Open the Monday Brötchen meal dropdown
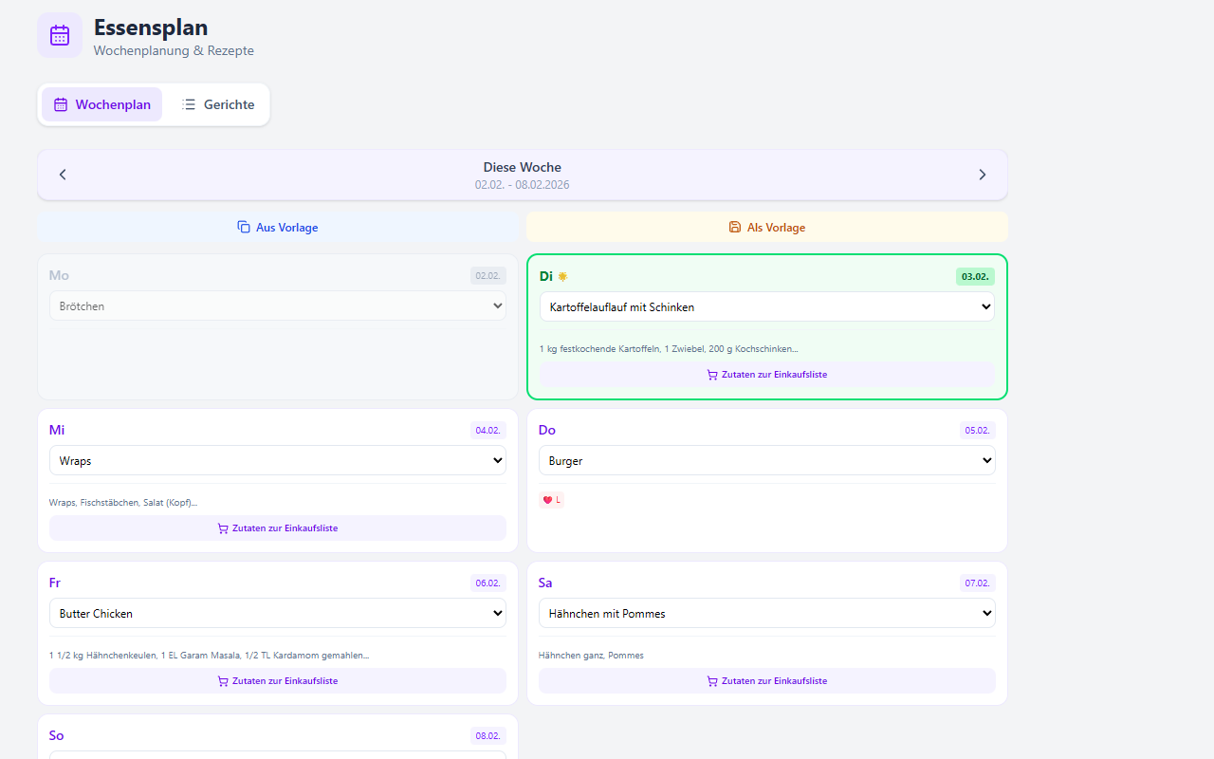The width and height of the screenshot is (1214, 759). click(277, 306)
